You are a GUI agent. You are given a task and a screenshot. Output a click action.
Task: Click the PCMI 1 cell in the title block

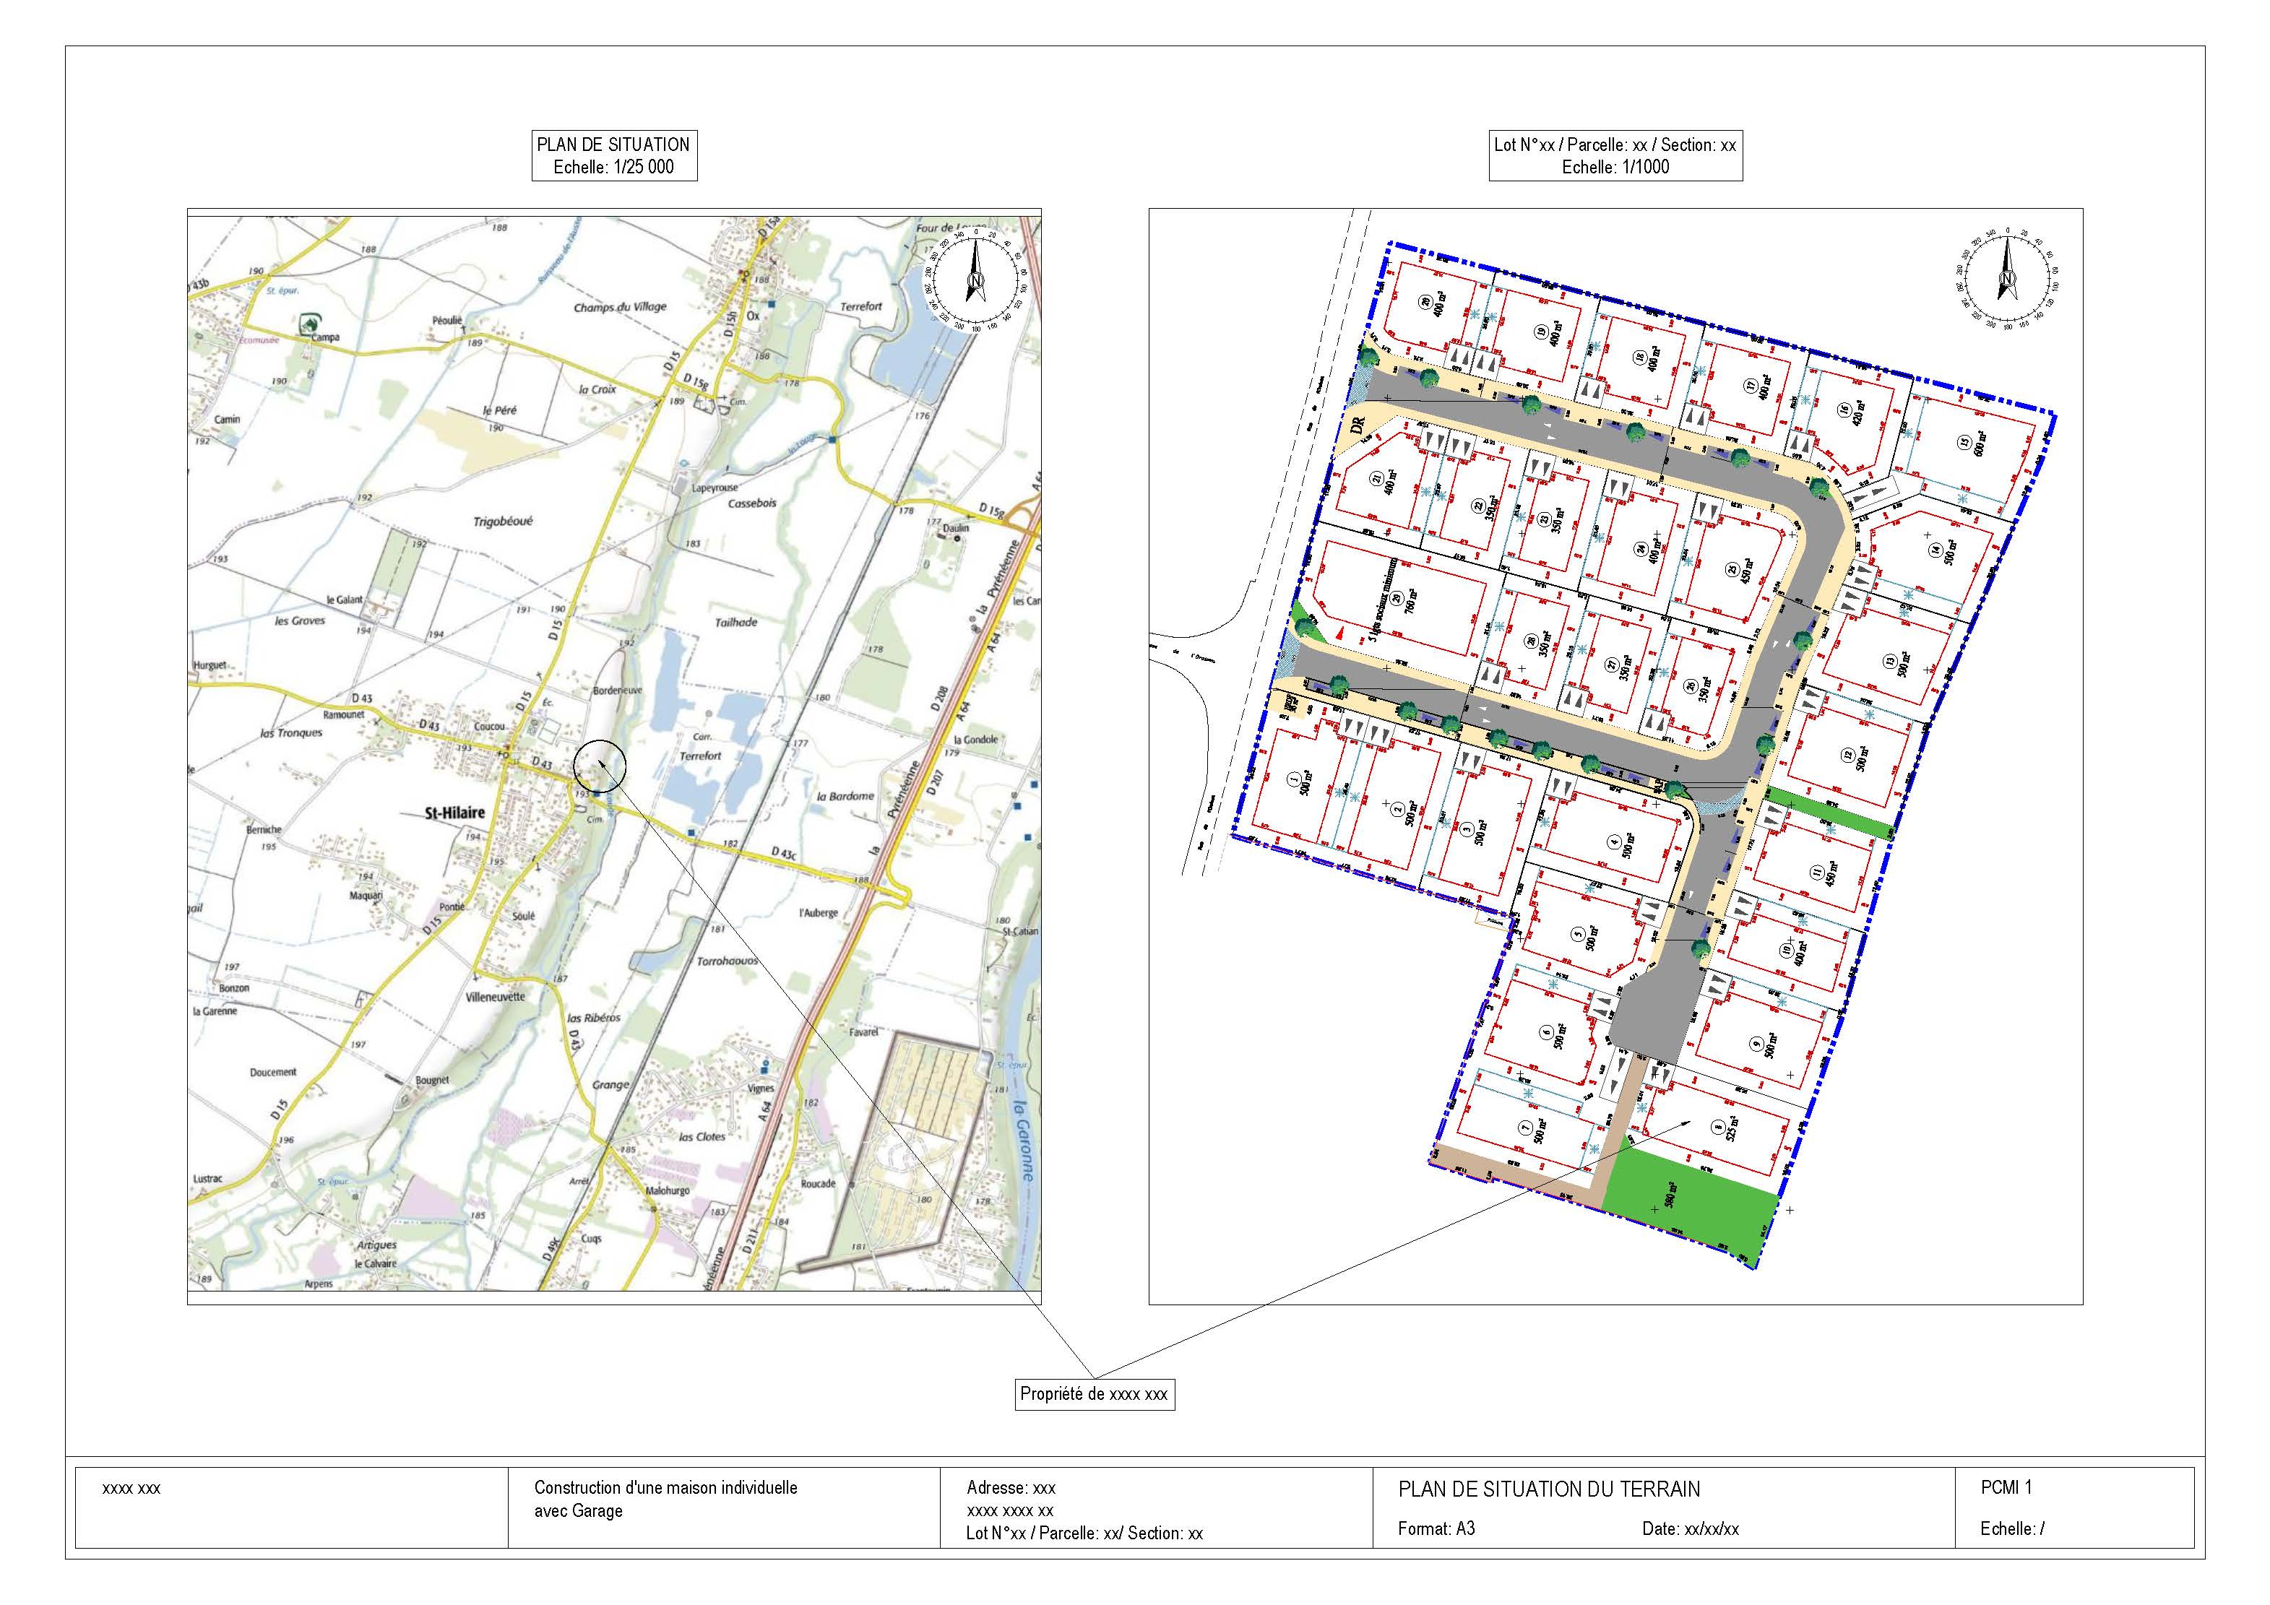2006,1487
